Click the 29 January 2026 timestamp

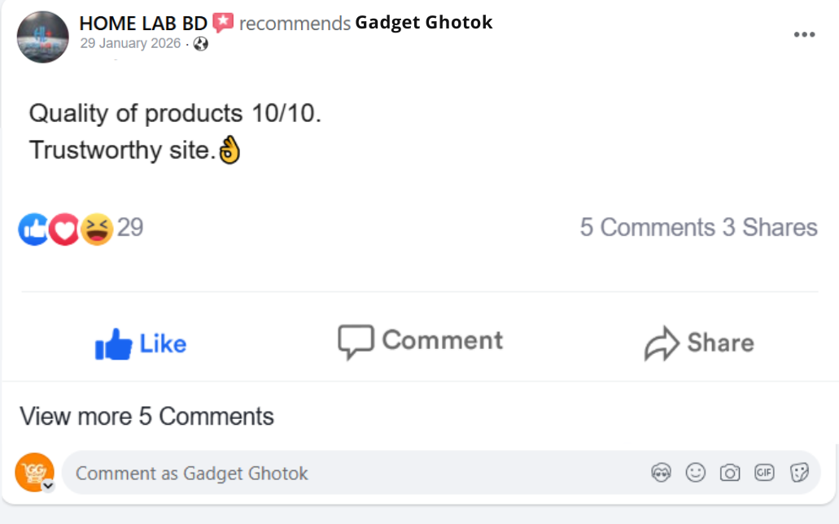coord(130,44)
